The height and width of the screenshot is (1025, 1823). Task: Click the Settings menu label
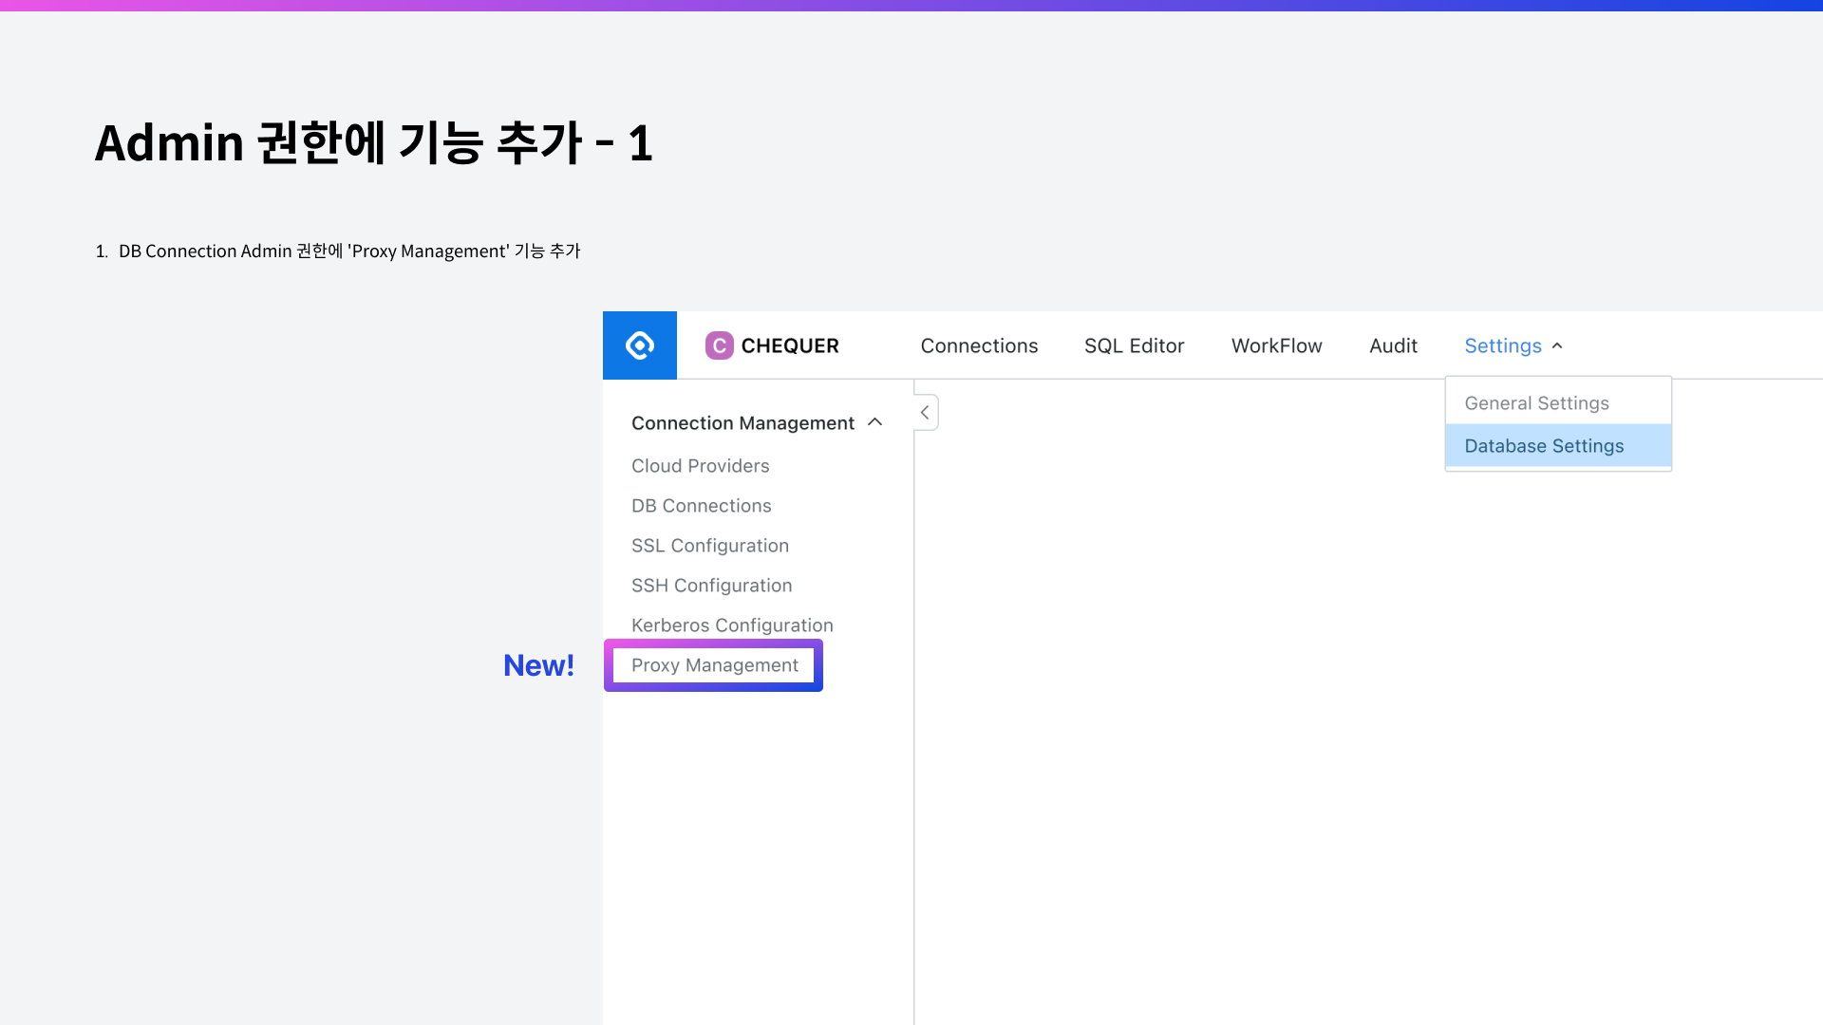pyautogui.click(x=1502, y=346)
